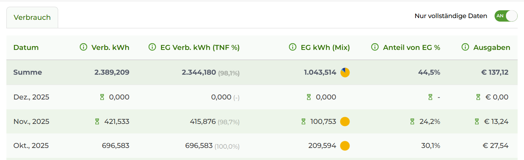Click the Ausgaben column header text
The width and height of the screenshot is (524, 160).
coord(492,47)
